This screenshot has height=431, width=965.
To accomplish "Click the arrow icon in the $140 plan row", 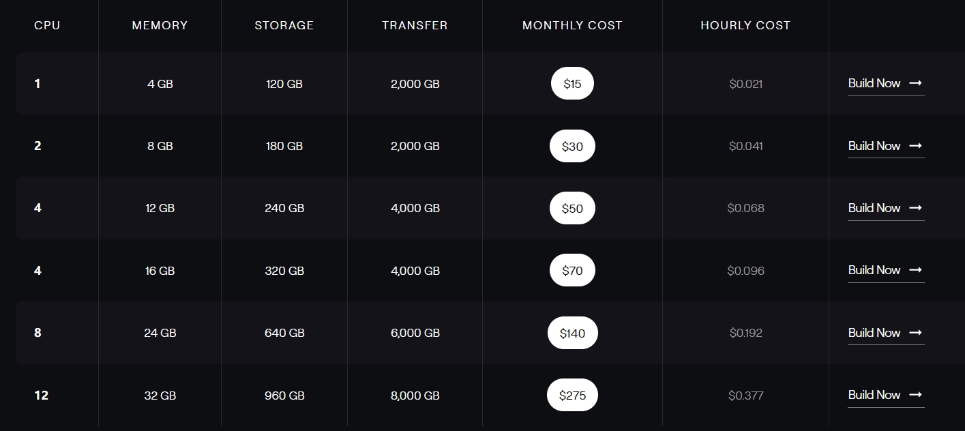I will pos(916,333).
